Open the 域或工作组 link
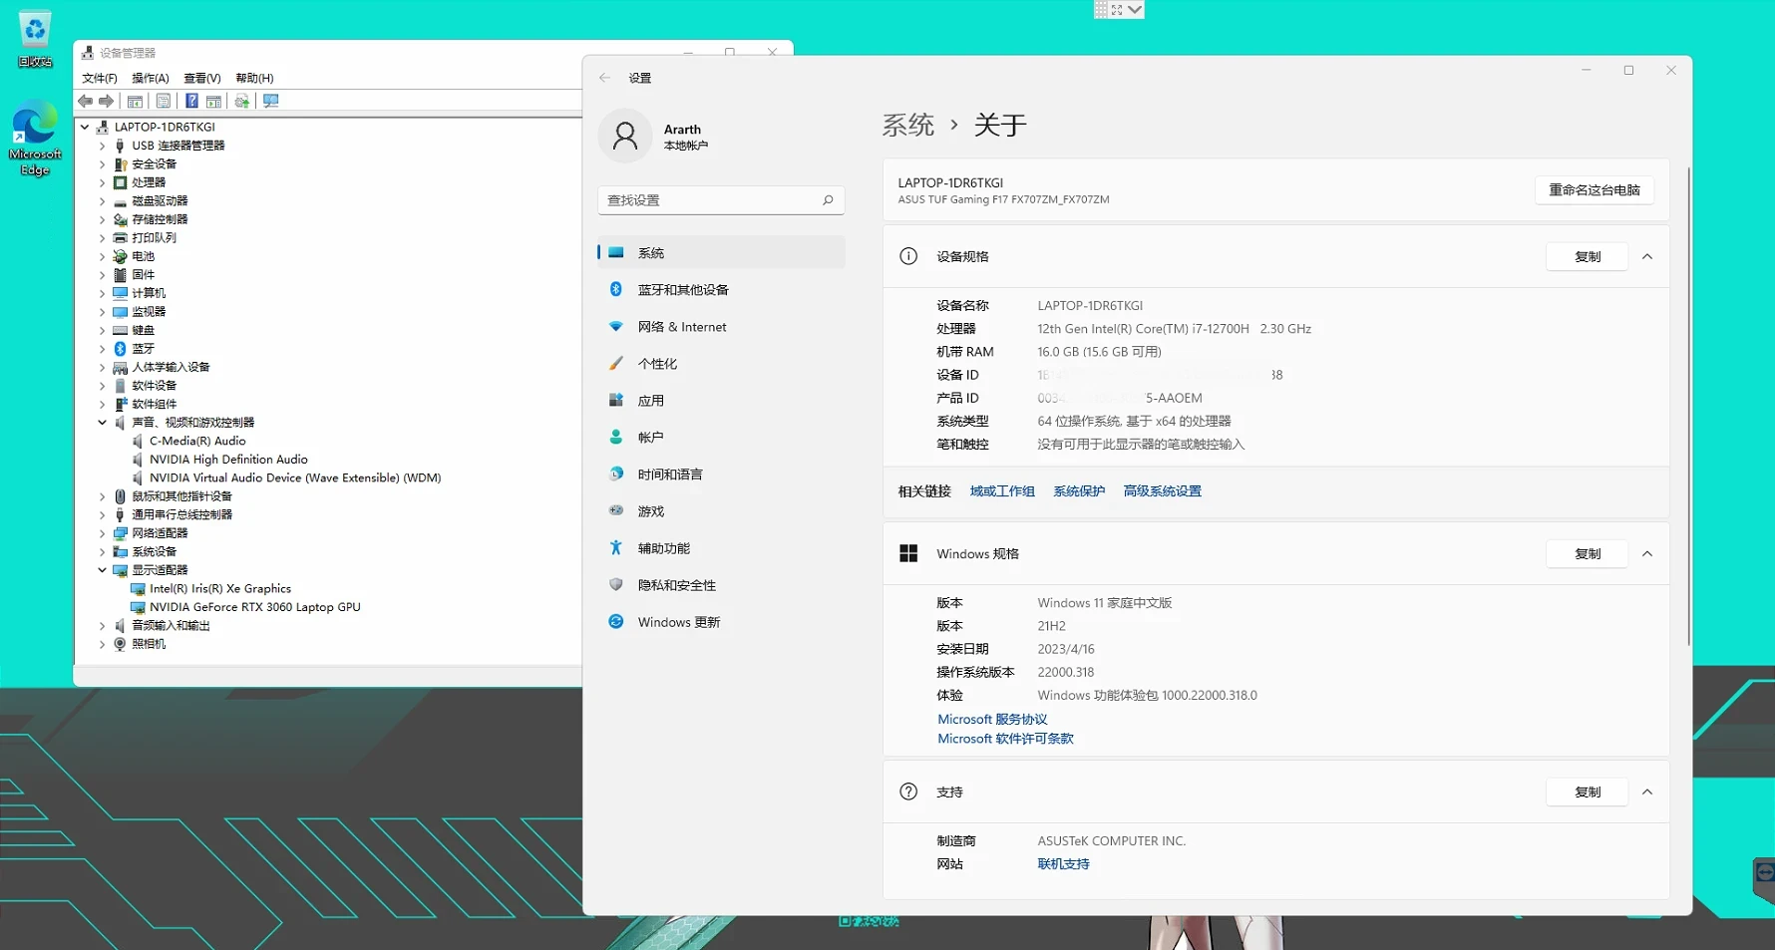Image resolution: width=1775 pixels, height=950 pixels. tap(1002, 490)
